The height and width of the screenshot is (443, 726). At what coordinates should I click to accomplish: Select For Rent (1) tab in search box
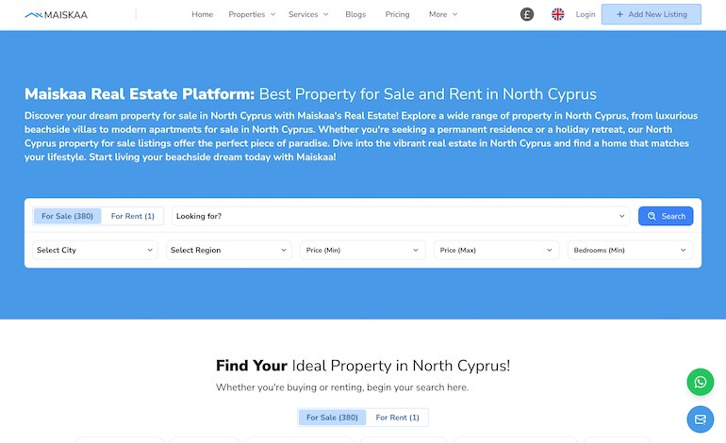pos(132,216)
